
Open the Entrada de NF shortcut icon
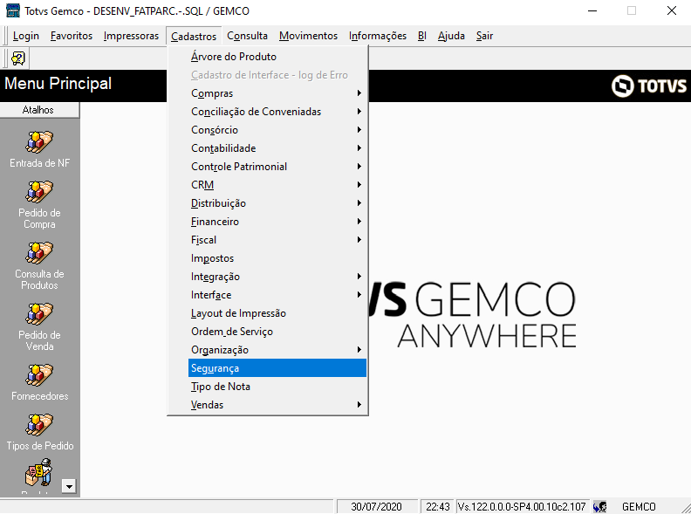click(39, 142)
